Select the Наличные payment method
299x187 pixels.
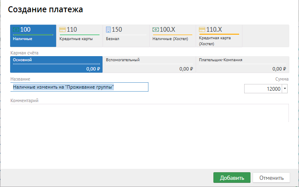coord(33,36)
